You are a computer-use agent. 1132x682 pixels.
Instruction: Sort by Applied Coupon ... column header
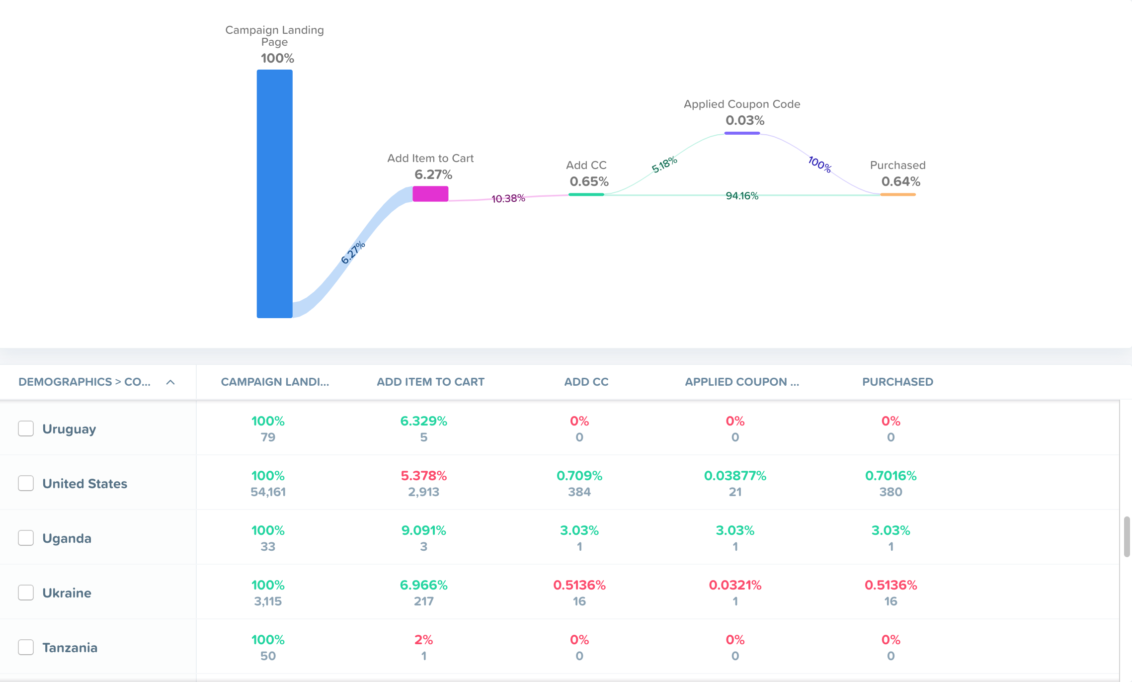742,382
